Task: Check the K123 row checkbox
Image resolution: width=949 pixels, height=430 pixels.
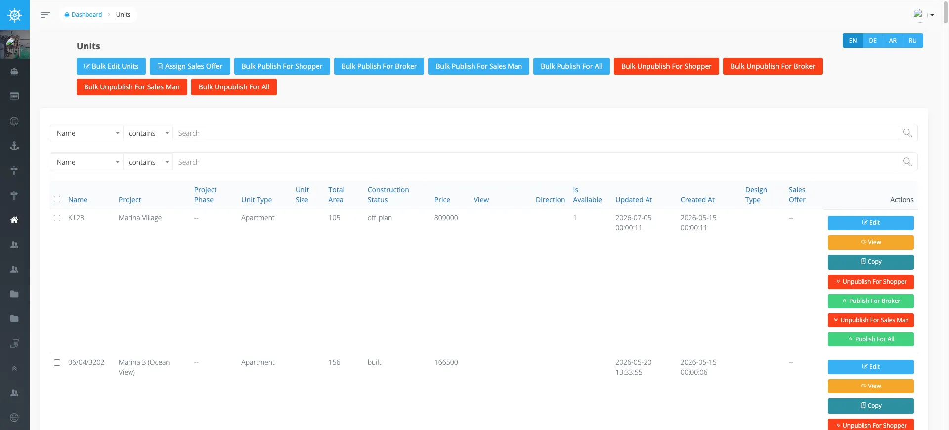Action: pyautogui.click(x=57, y=218)
